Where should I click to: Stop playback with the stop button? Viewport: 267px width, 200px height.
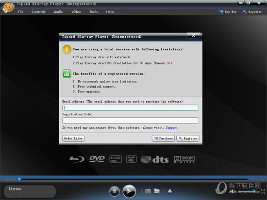[115, 191]
